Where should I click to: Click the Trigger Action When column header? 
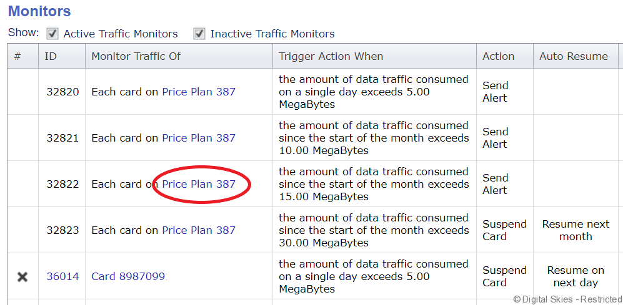pyautogui.click(x=331, y=56)
